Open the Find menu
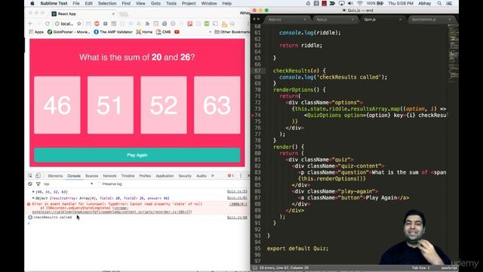This screenshot has width=483, height=272. click(x=126, y=3)
